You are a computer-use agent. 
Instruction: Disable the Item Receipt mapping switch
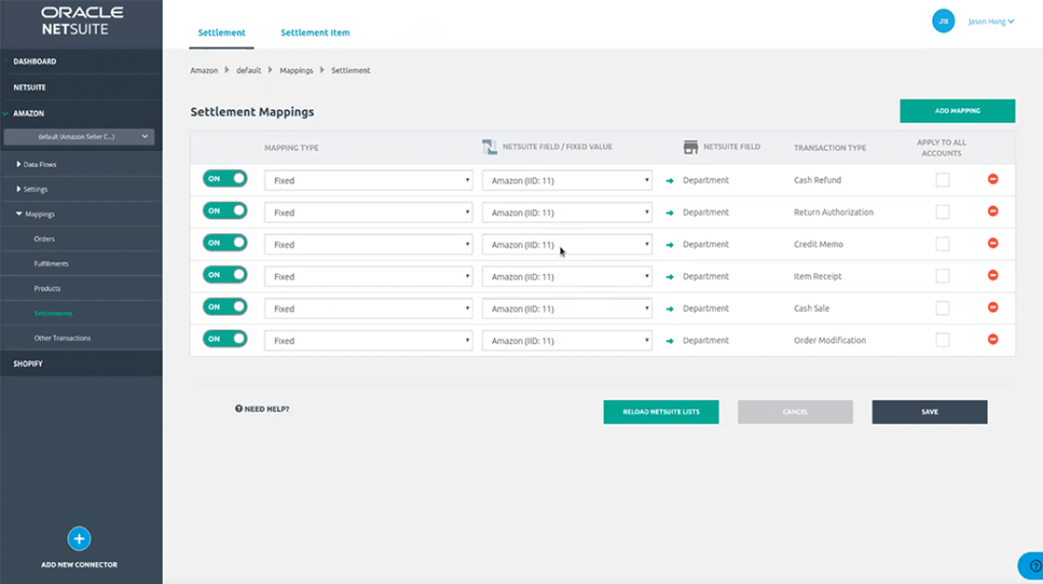click(x=225, y=275)
